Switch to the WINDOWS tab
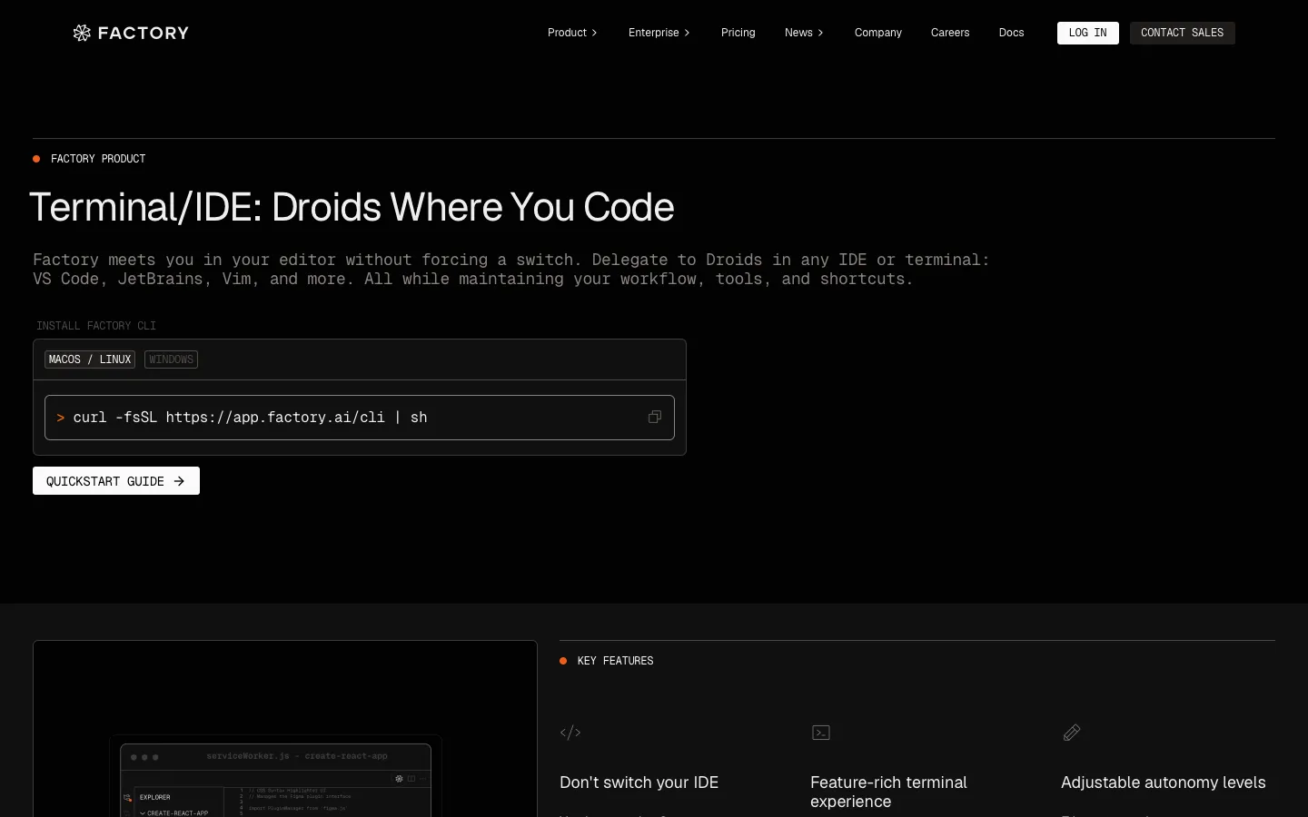This screenshot has width=1308, height=817. point(171,359)
